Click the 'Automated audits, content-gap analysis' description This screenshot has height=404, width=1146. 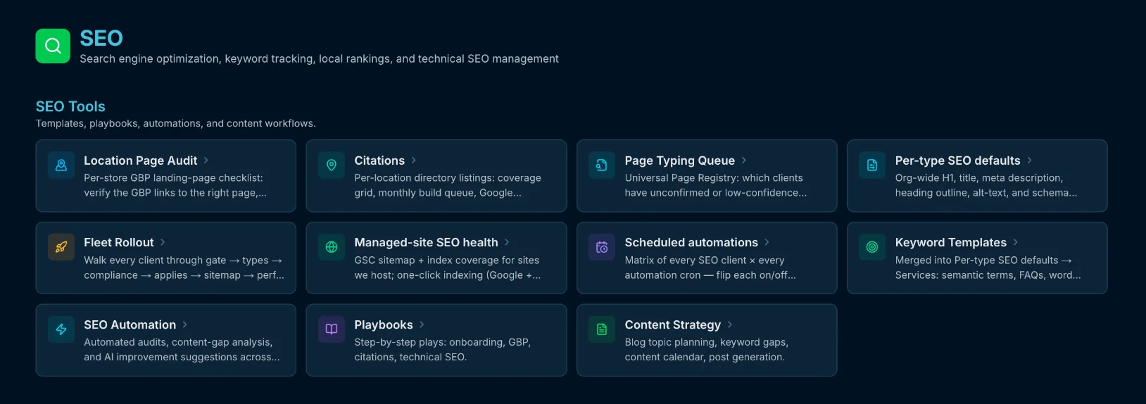pos(182,350)
